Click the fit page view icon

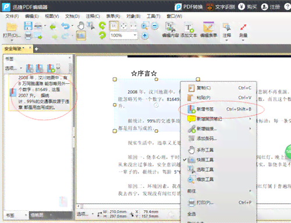[x=123, y=26]
